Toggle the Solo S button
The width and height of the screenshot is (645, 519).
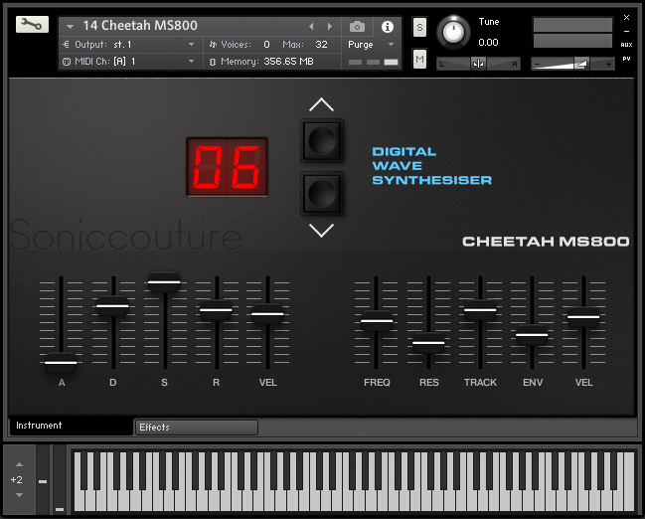click(x=419, y=28)
